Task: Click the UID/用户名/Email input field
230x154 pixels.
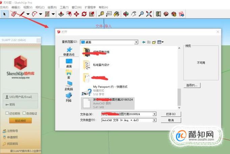Action: [20, 97]
